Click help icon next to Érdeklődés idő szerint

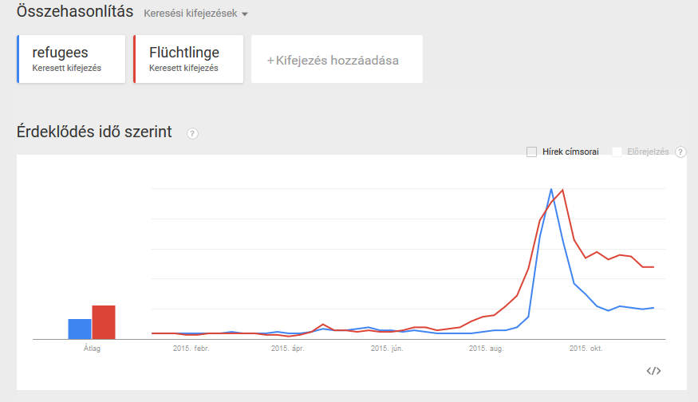(192, 133)
